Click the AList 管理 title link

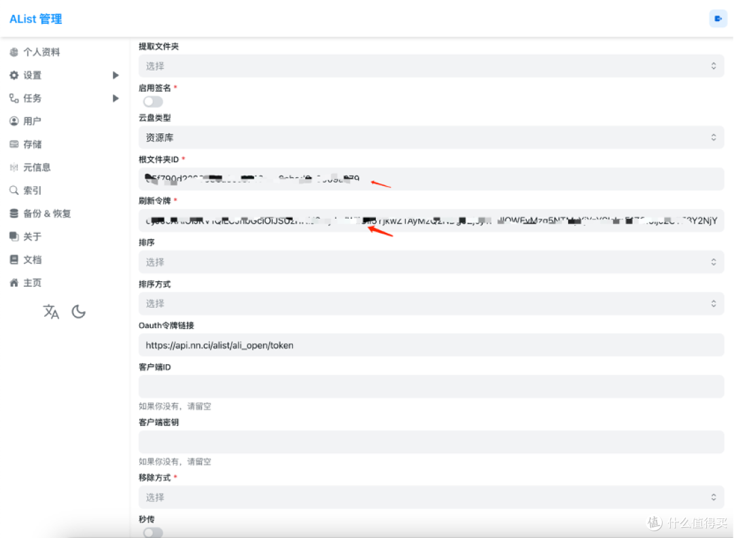35,19
